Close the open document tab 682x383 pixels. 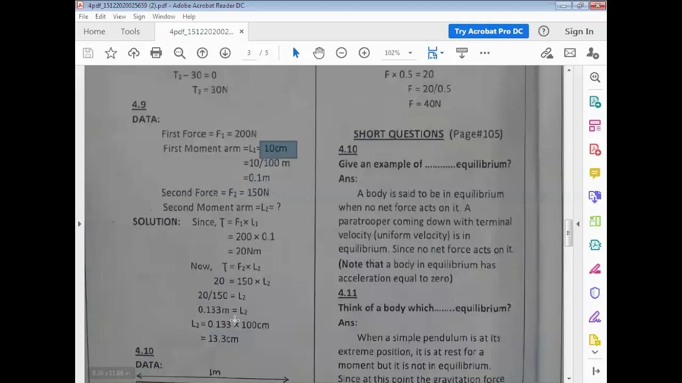coord(241,31)
